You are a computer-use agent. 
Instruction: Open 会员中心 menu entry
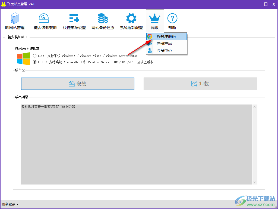164,51
